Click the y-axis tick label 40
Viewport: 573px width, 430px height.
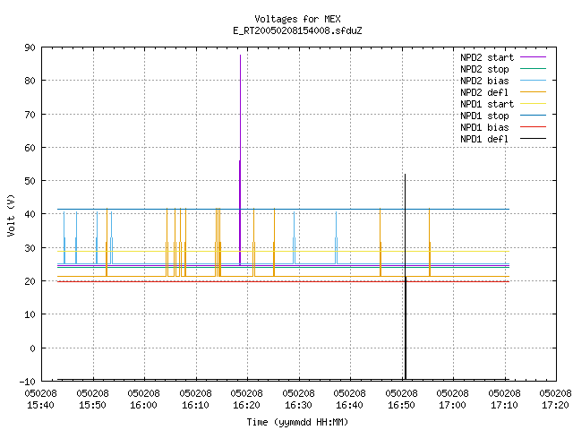(x=30, y=214)
